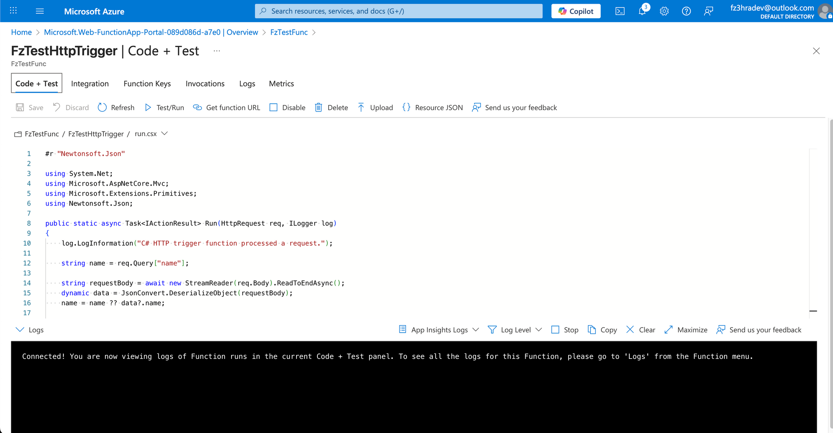This screenshot has width=833, height=433.
Task: Click the black log console output area
Action: click(x=414, y=387)
